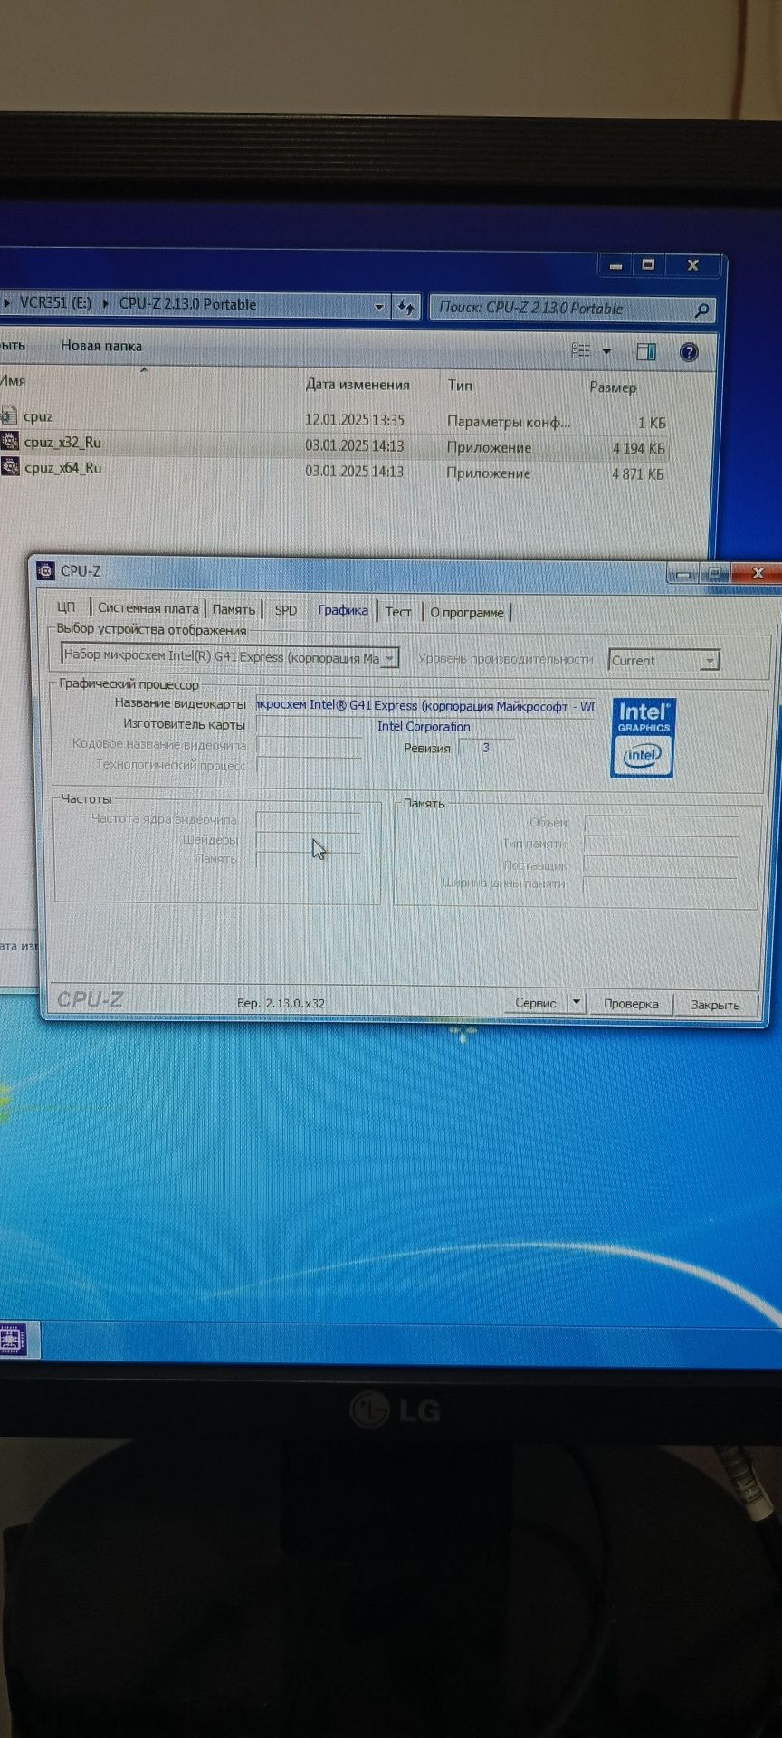
Task: Click cpuz_x64_Ru file icon
Action: pos(9,467)
